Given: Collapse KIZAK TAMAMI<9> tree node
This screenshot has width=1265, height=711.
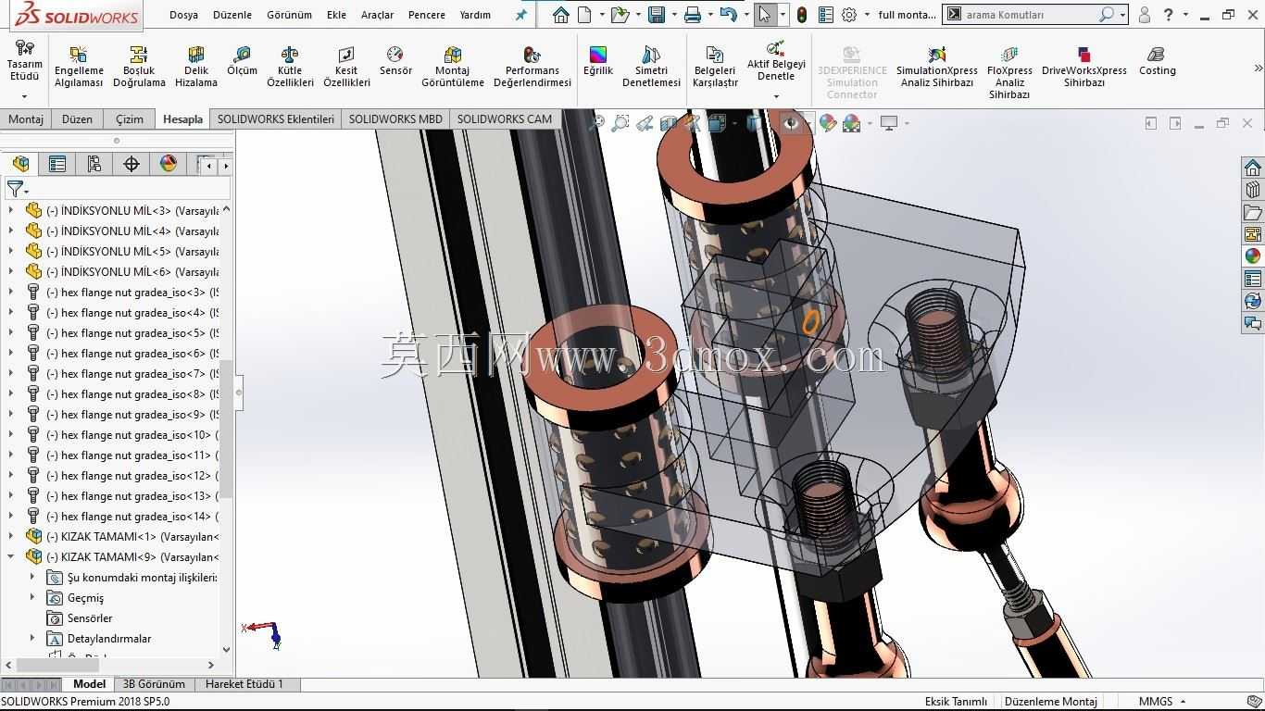Looking at the screenshot, I should (x=11, y=556).
